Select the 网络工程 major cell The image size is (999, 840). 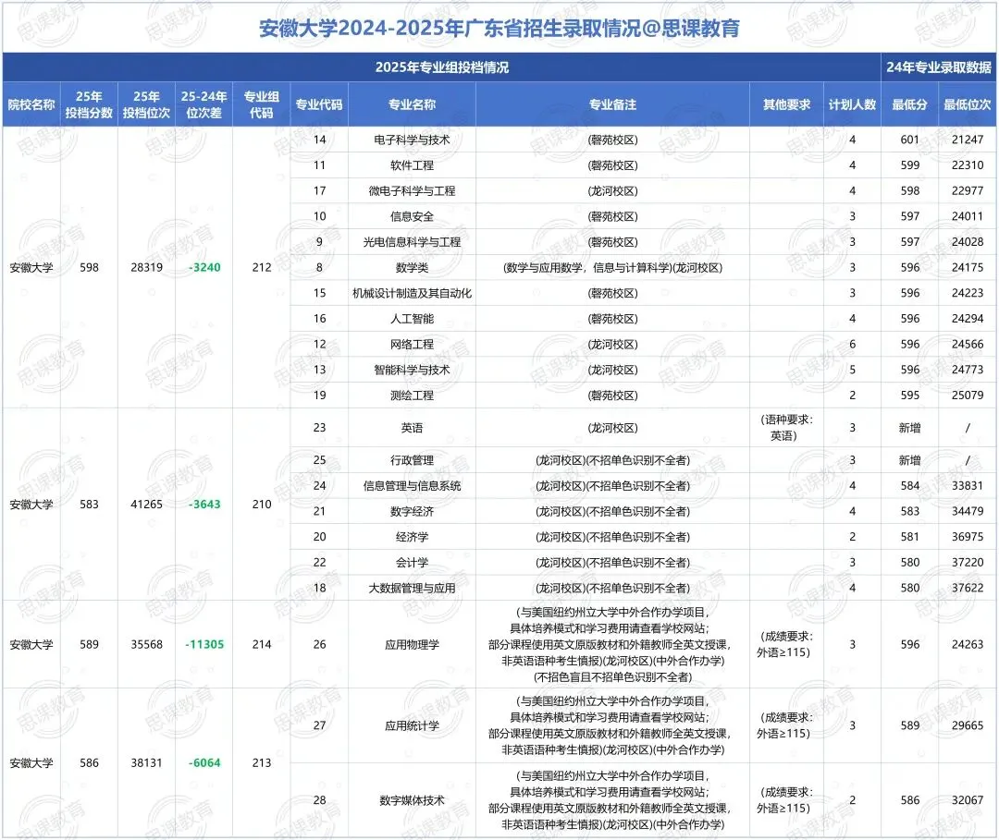point(413,345)
